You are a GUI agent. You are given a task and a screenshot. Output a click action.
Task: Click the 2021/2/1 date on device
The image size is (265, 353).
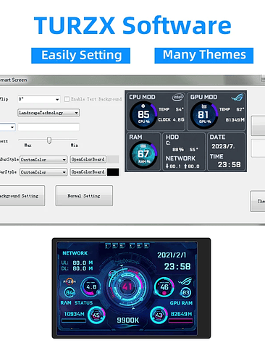pos(172,255)
